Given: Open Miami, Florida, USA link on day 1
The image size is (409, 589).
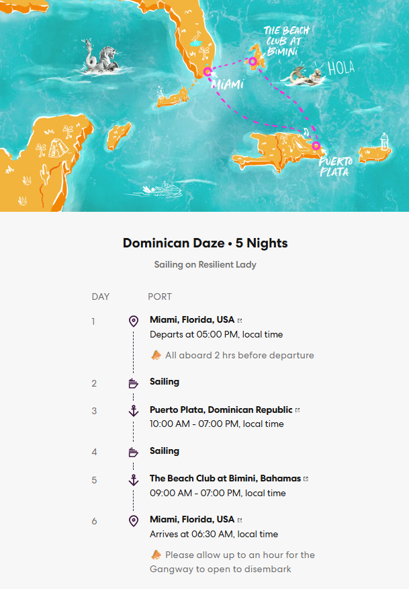Looking at the screenshot, I should click(x=192, y=319).
